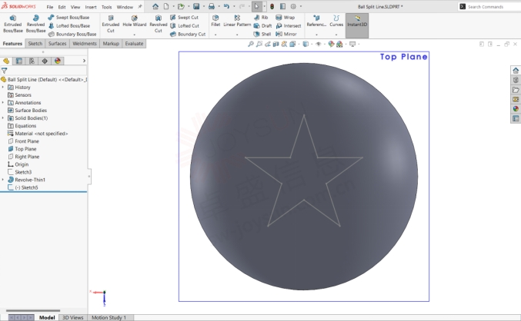This screenshot has height=321, width=521.
Task: Open the Fillet dropdown arrow
Action: click(x=215, y=34)
